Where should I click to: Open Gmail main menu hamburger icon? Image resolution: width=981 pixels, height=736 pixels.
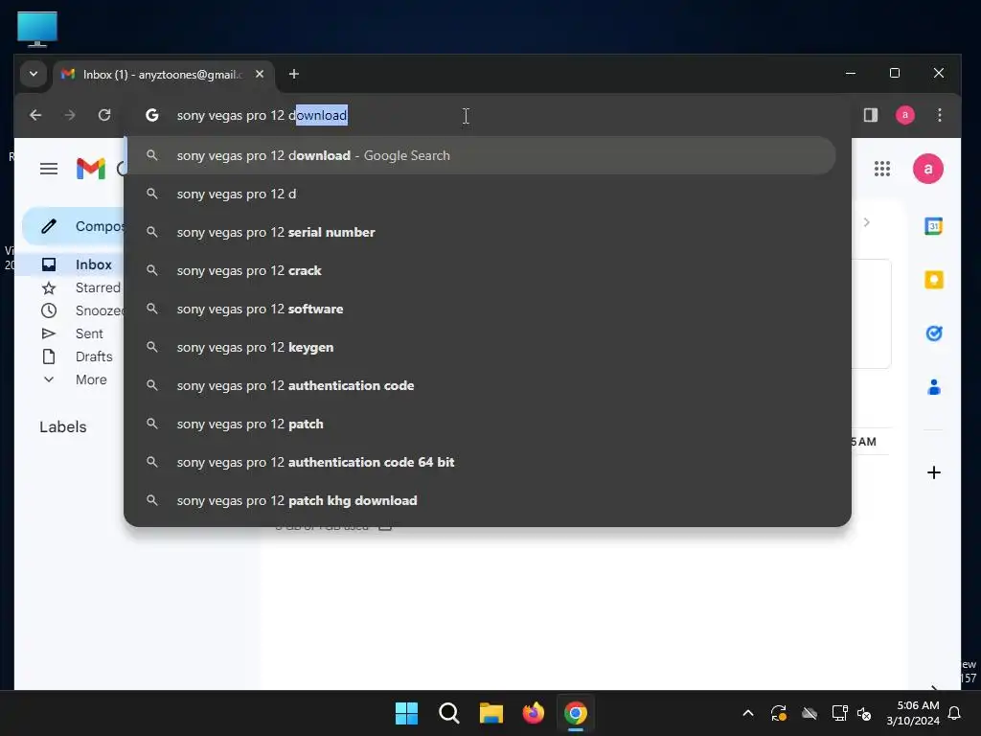[49, 169]
